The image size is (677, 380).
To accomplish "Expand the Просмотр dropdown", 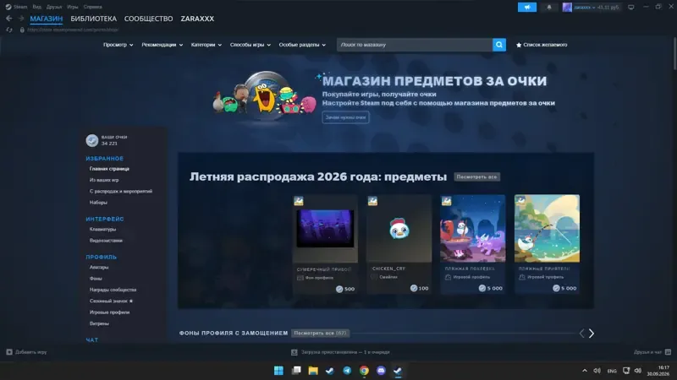I will coord(118,45).
